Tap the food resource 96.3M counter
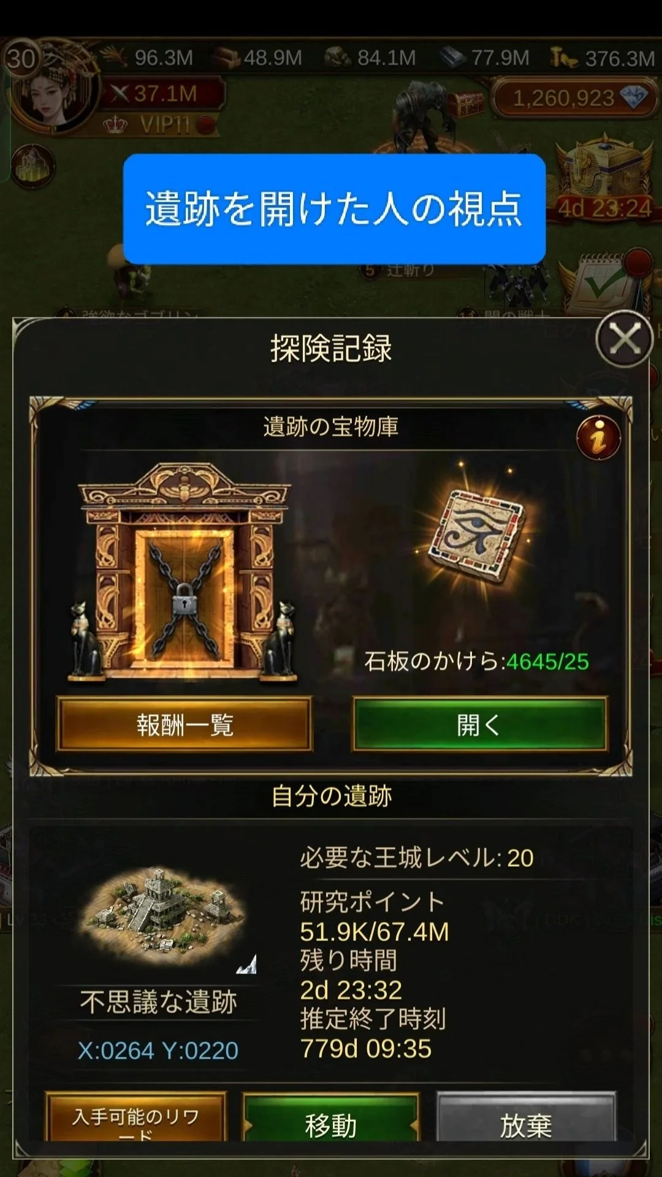 point(147,58)
